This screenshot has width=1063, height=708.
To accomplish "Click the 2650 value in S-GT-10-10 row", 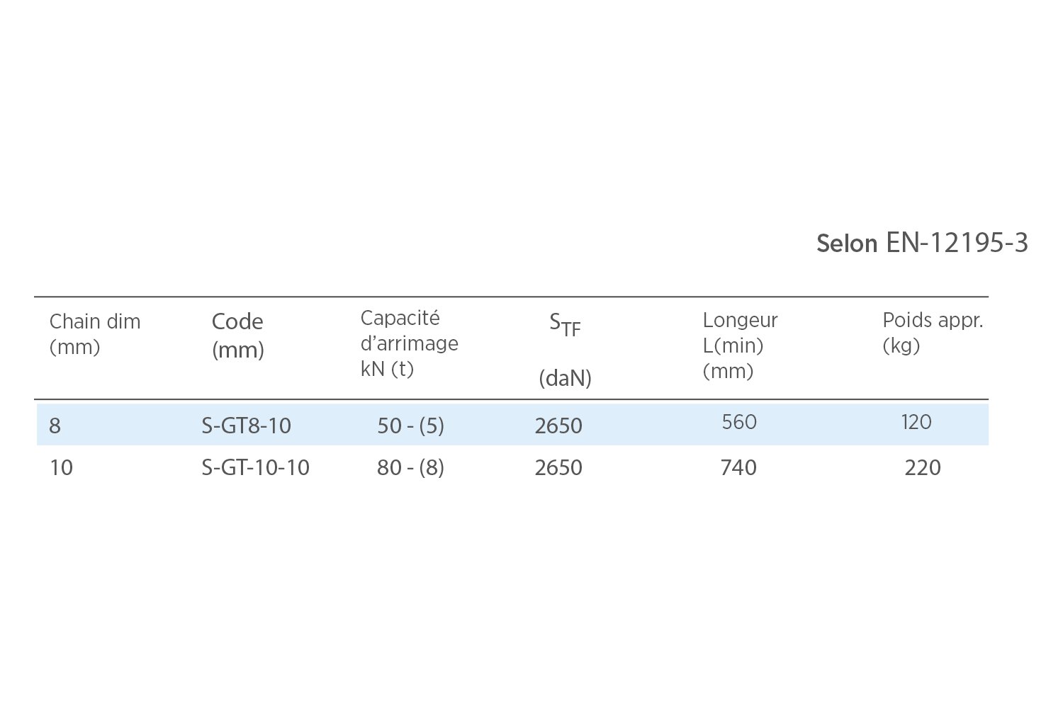I will pos(558,467).
